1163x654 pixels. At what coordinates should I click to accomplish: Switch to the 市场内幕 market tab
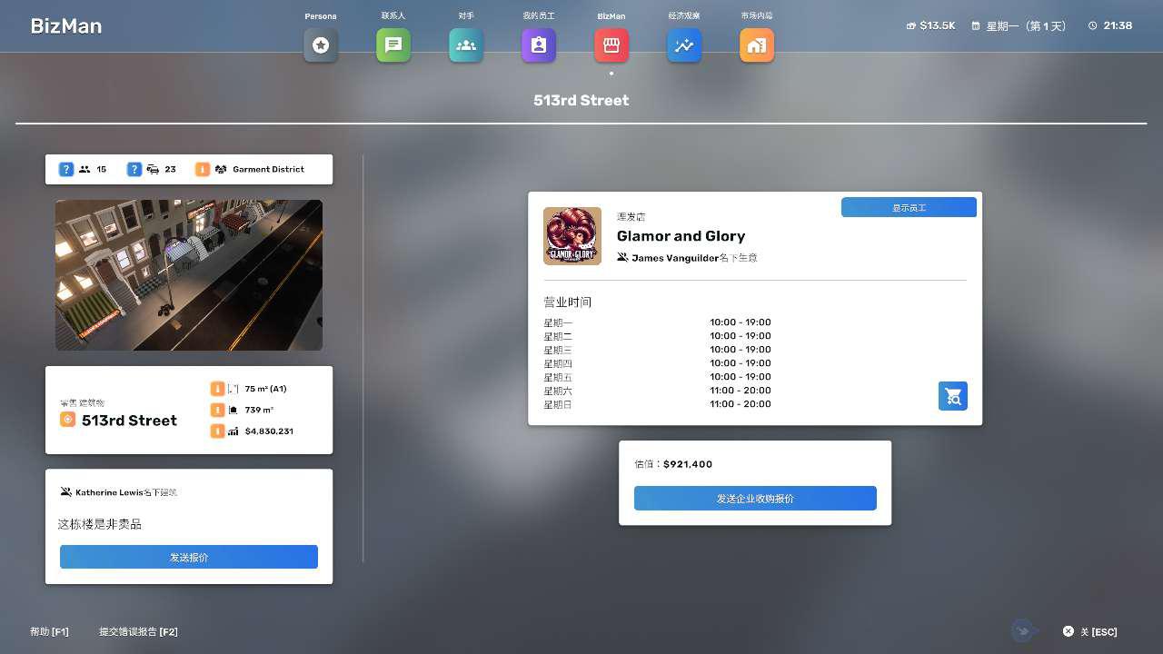pyautogui.click(x=757, y=45)
